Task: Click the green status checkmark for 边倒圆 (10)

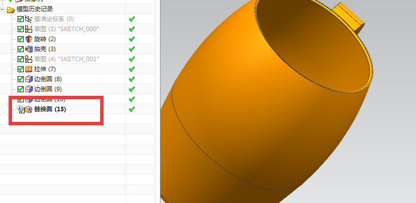Action: coord(132,99)
